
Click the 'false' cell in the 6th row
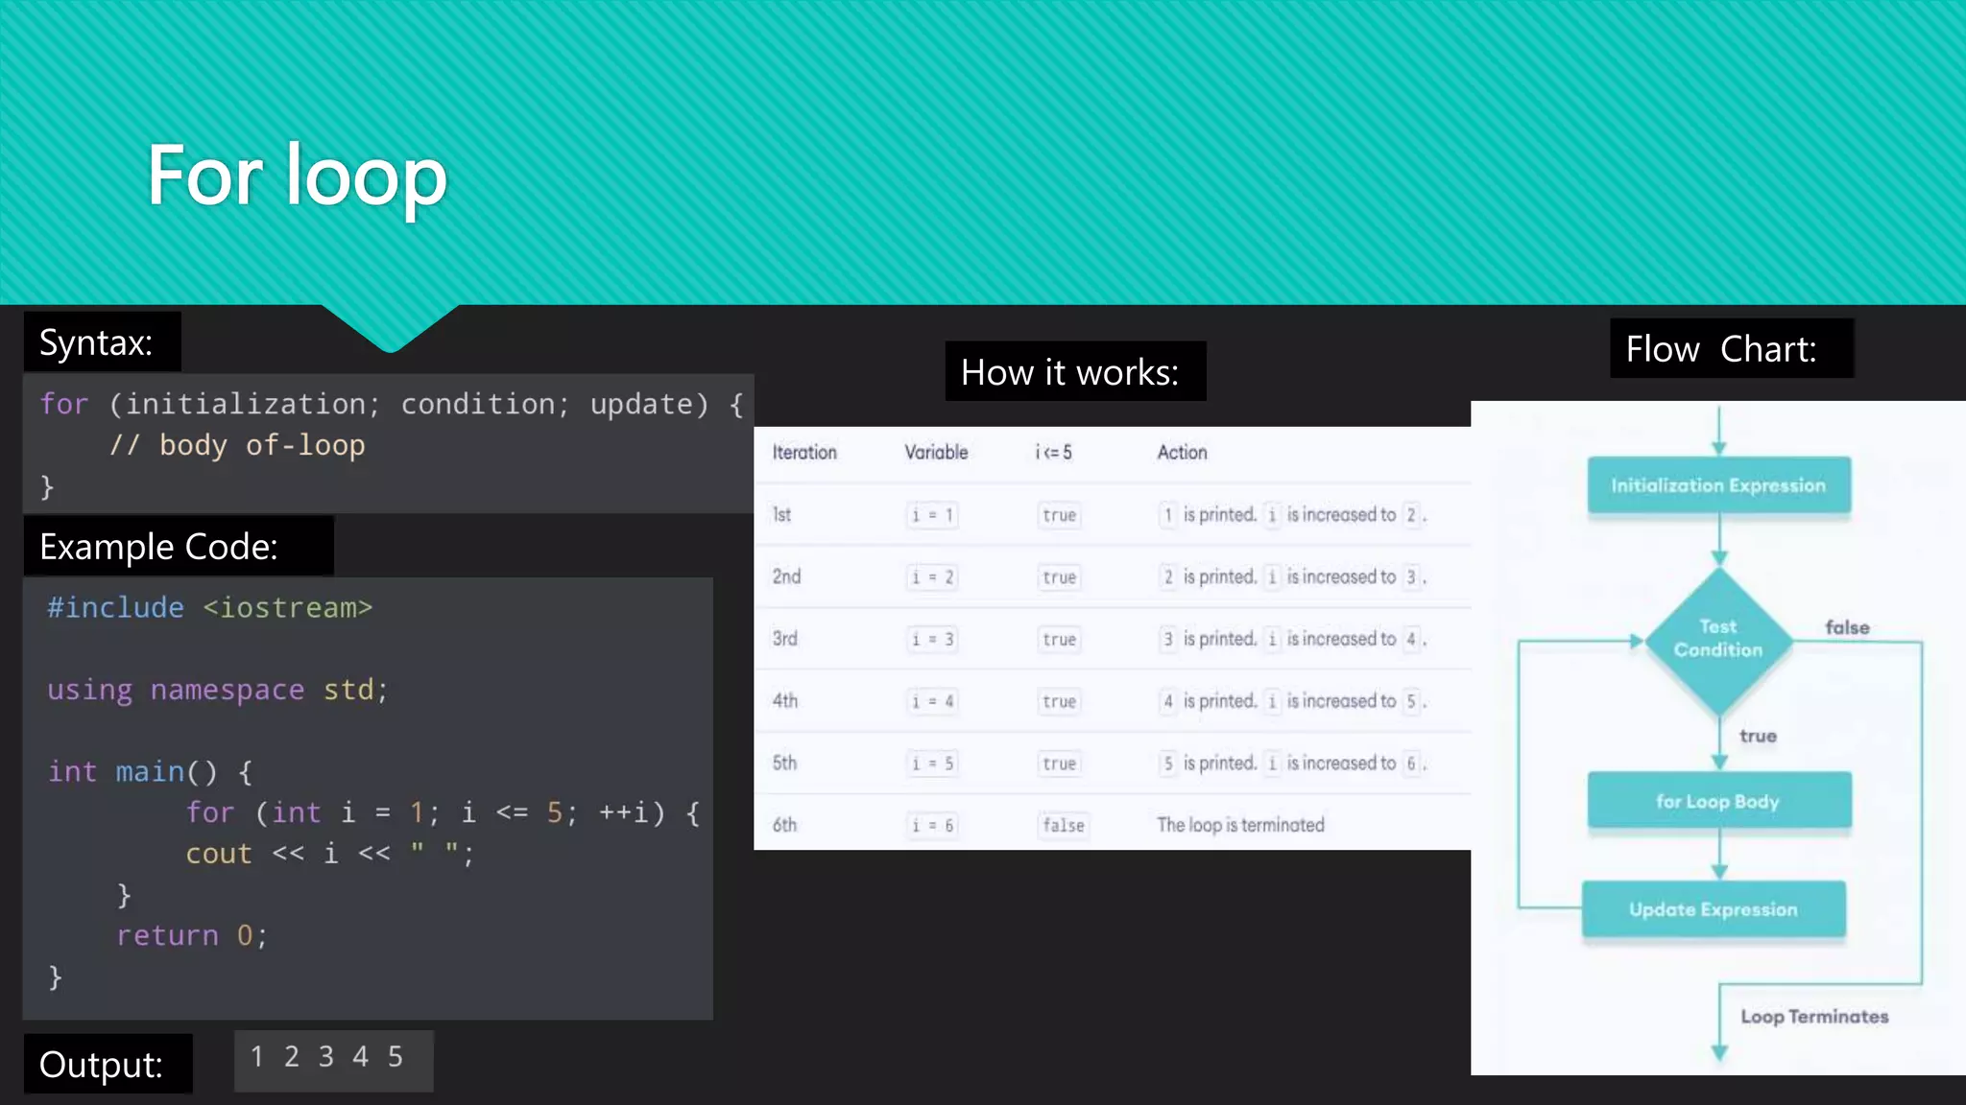tap(1064, 826)
